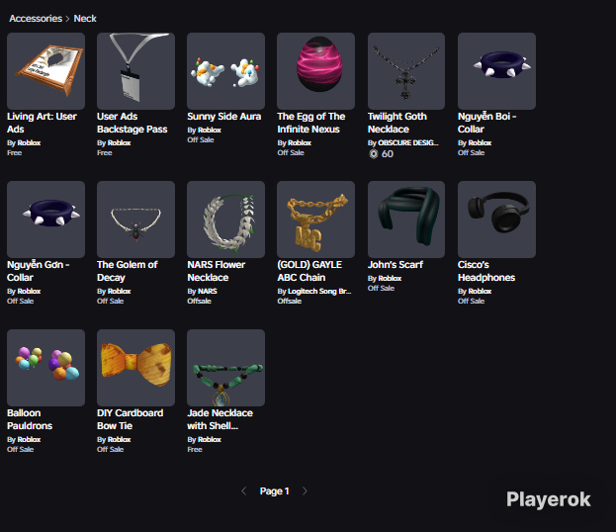Select the Balloon Pauldrons image

pyautogui.click(x=45, y=368)
